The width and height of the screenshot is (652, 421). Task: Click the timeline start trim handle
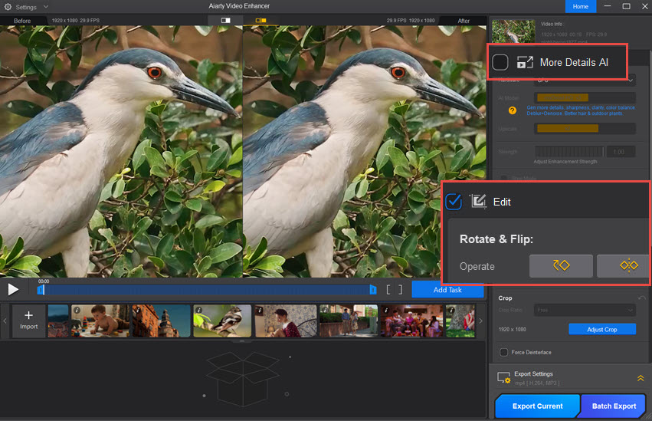41,290
